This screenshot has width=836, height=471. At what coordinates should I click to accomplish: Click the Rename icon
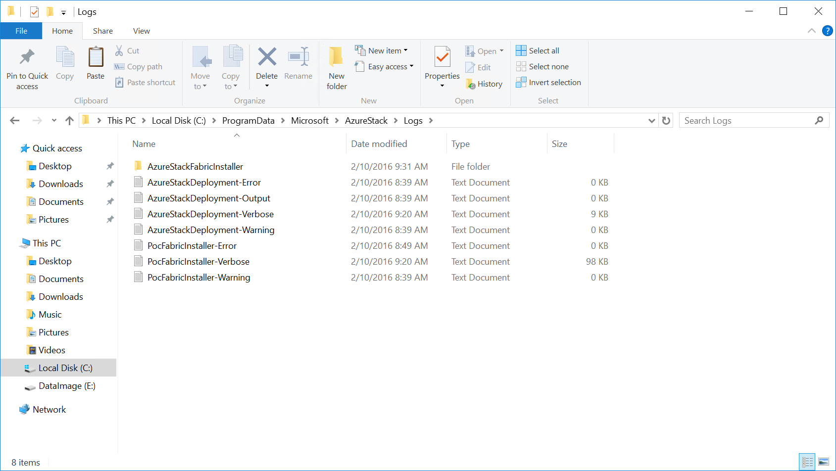(x=298, y=57)
